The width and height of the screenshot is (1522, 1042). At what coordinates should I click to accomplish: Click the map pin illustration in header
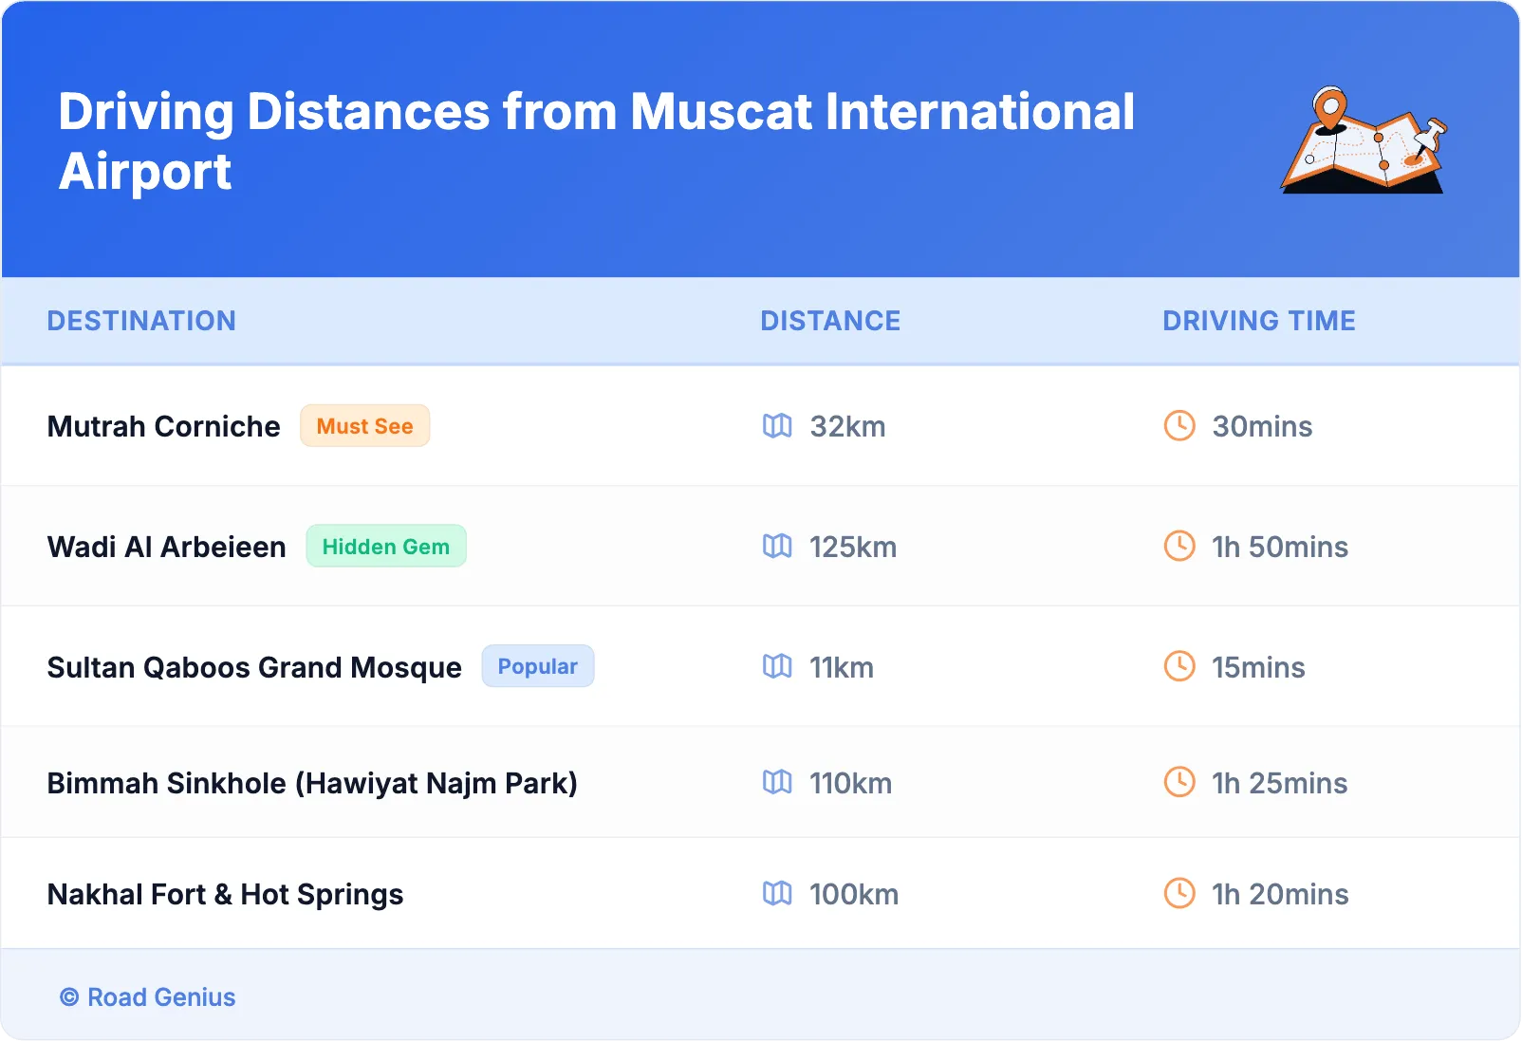click(1364, 140)
